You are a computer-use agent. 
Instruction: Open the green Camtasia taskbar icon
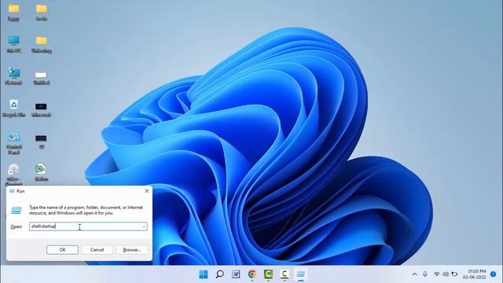click(268, 274)
